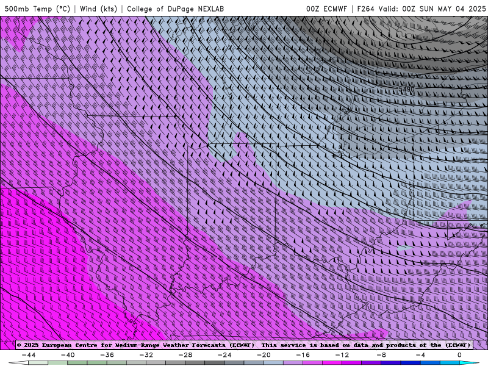Click the '0' colorbar tick label

(x=459, y=355)
